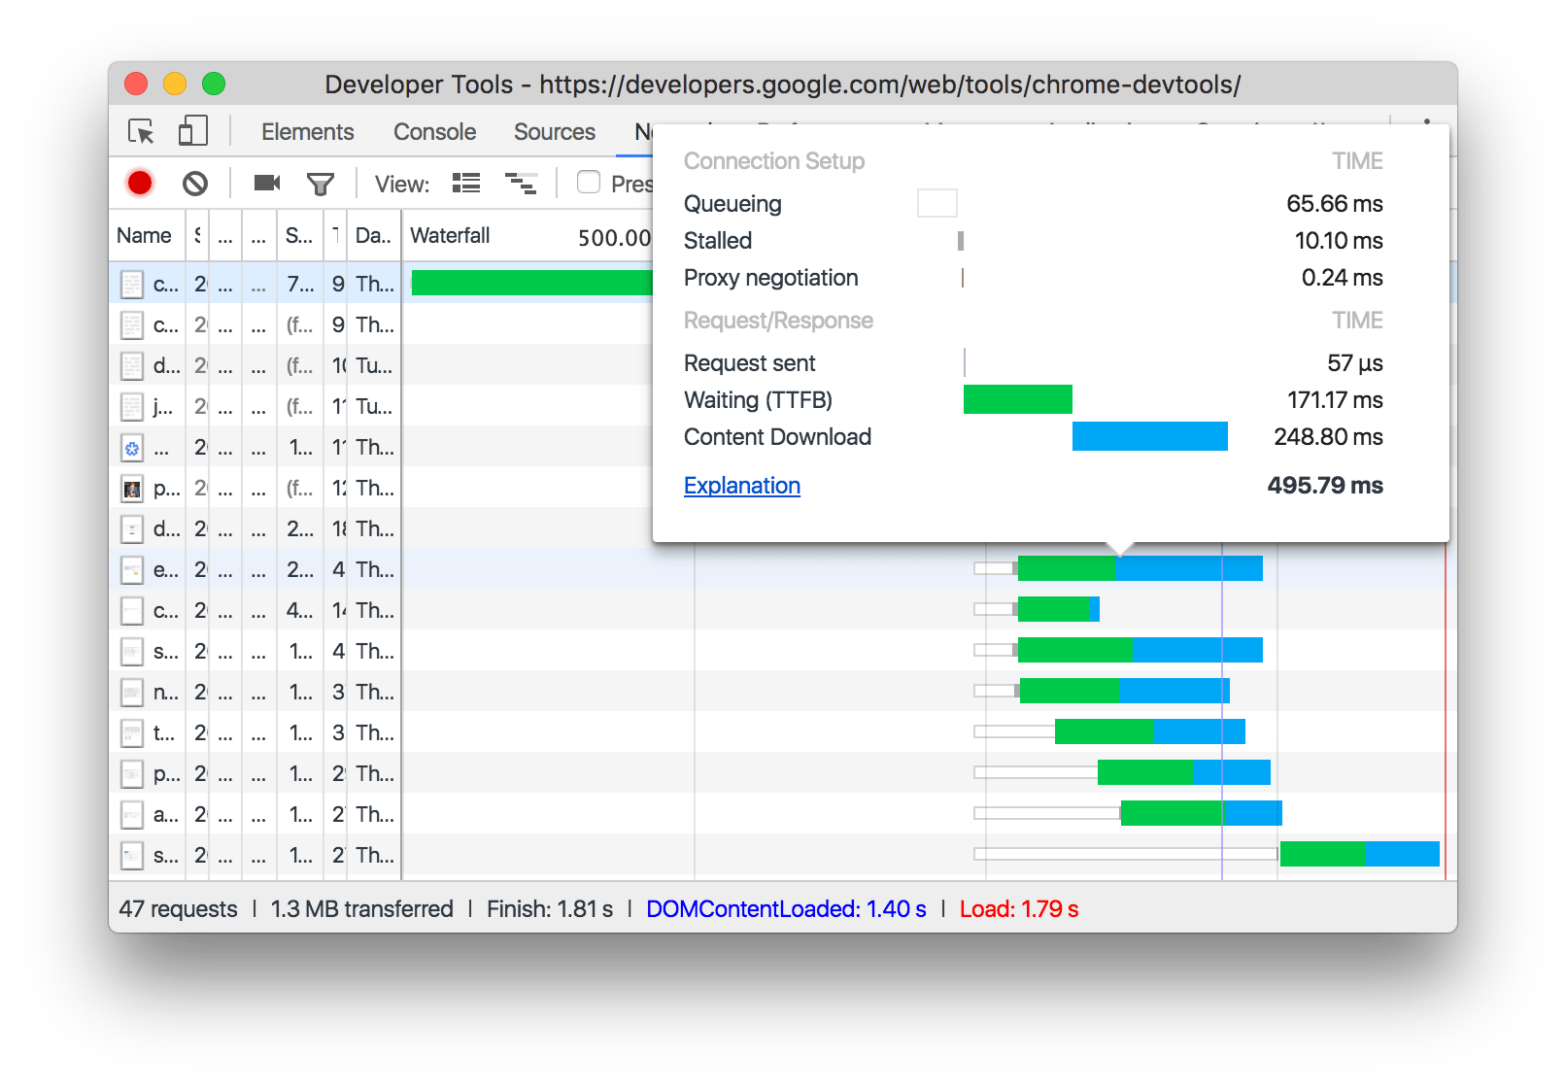
Task: Click the Waterfall column header
Action: click(450, 235)
